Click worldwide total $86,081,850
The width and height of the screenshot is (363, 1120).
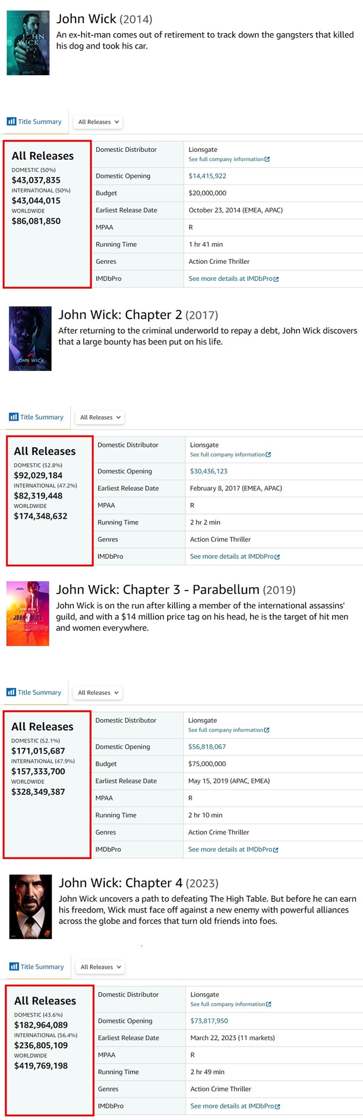point(36,221)
